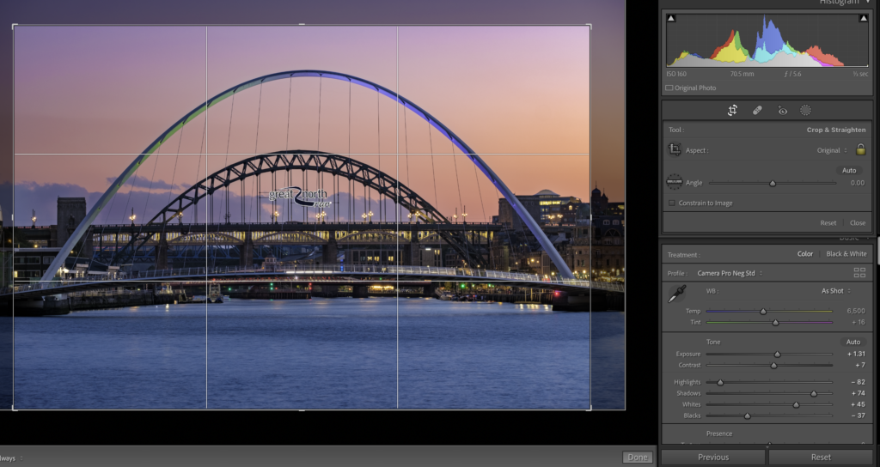Select the Red Eye Correction tool
880x467 pixels.
pos(782,111)
